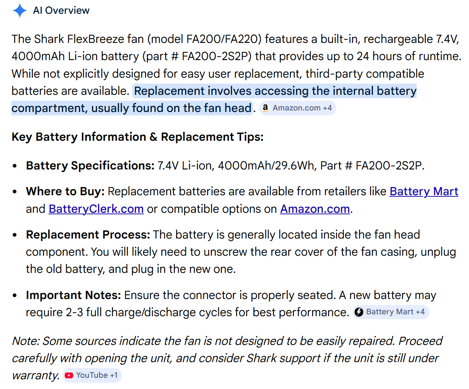Click the Battery Mart lightning bolt icon
This screenshot has height=389, width=469.
point(359,312)
